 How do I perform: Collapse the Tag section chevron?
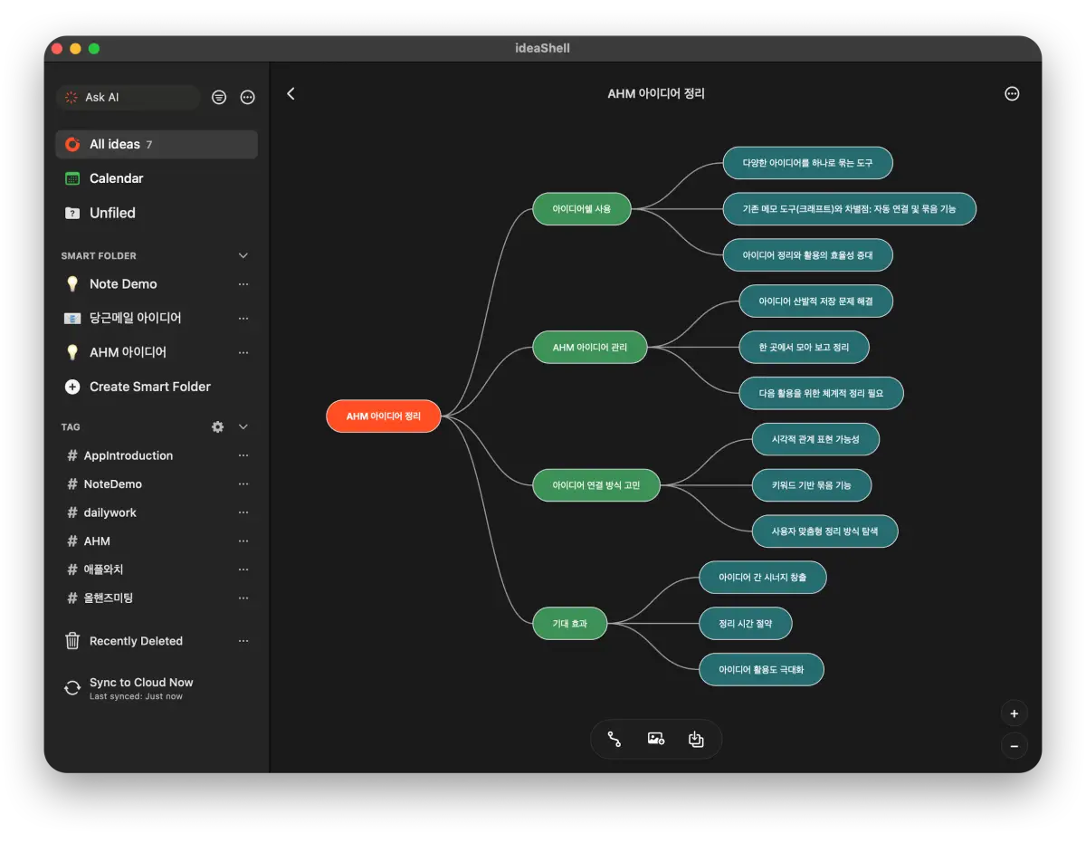click(x=243, y=426)
